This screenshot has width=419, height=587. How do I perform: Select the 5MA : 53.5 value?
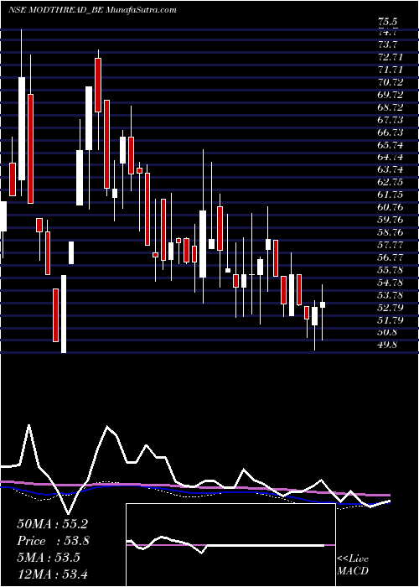pyautogui.click(x=49, y=557)
